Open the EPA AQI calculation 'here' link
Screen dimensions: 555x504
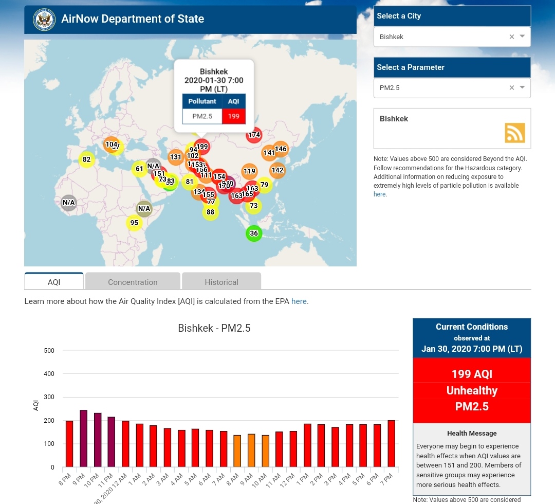tap(299, 301)
